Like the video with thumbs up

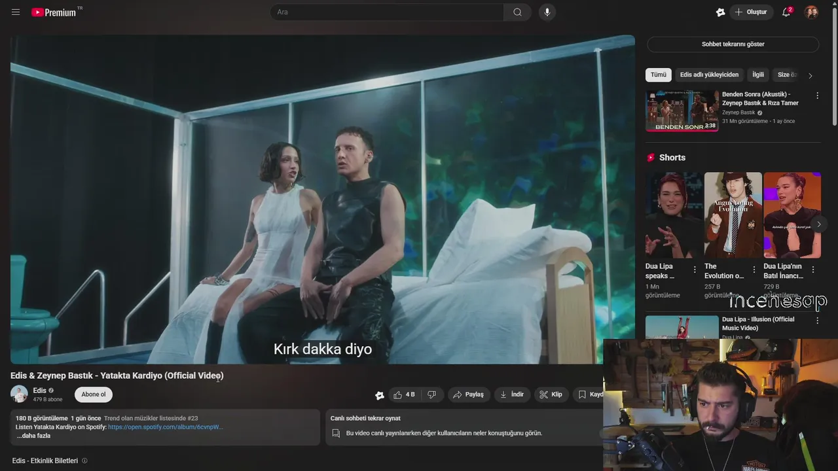click(404, 394)
